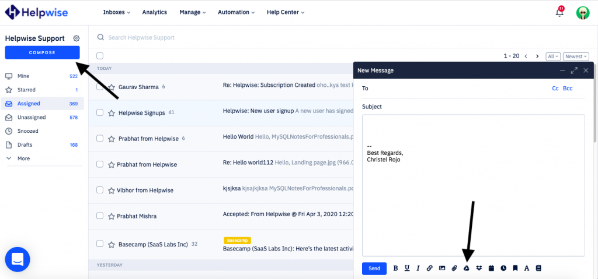Open the Assigned folder
Viewport: 598px width, 279px height.
[42, 104]
